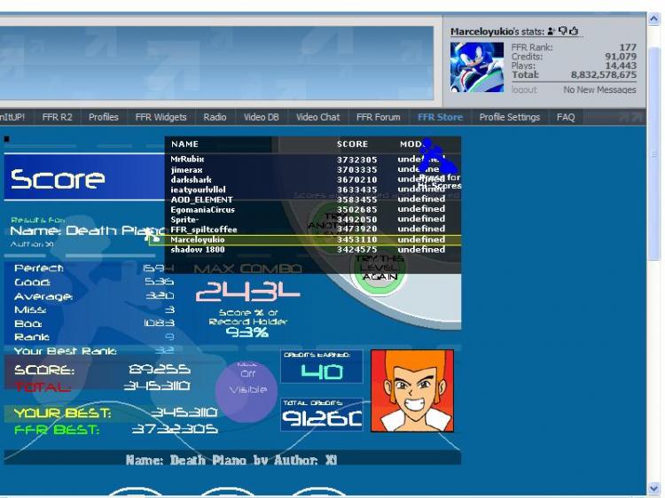The image size is (665, 498).
Task: Click the add-friend person icon beside stats
Action: point(551,31)
